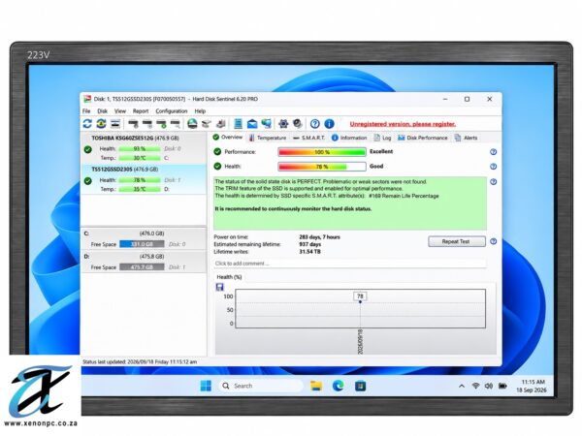
Task: Click the floppy save icon above health chart
Action: pos(220,287)
